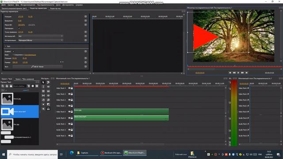Mute Audio Track 1 with eye icon
This screenshot has width=283, height=159.
[x=69, y=124]
